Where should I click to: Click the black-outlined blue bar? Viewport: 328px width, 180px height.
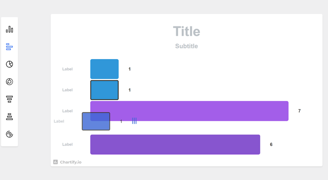click(x=104, y=90)
